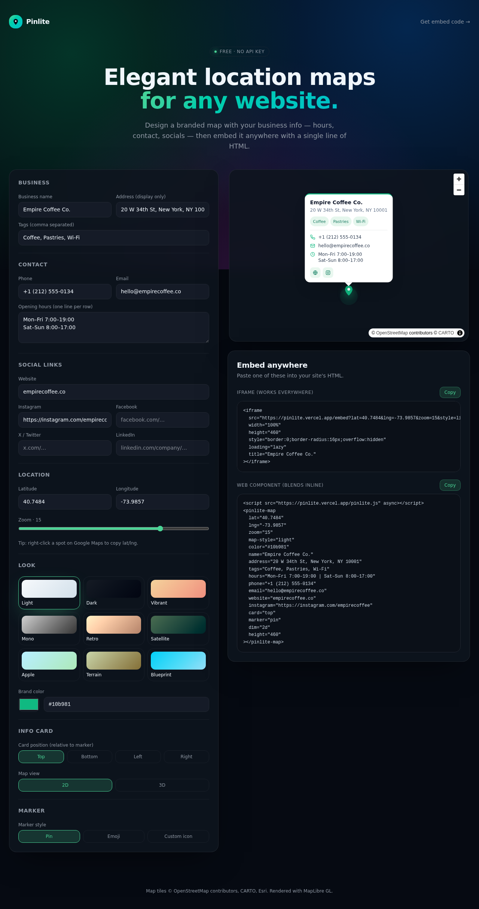Copy the web component embed code
Image resolution: width=479 pixels, height=909 pixels.
click(x=450, y=485)
